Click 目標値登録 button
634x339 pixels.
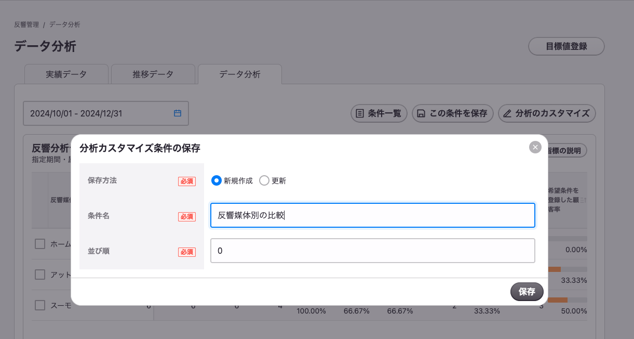(566, 46)
